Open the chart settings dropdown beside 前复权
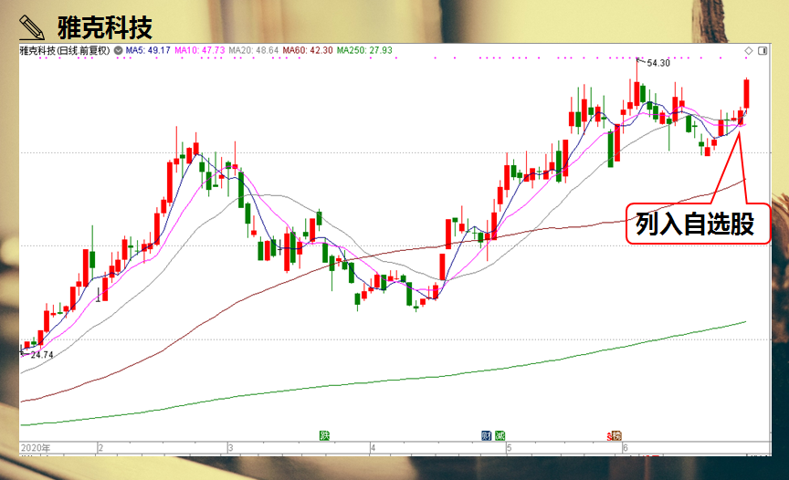 118,50
